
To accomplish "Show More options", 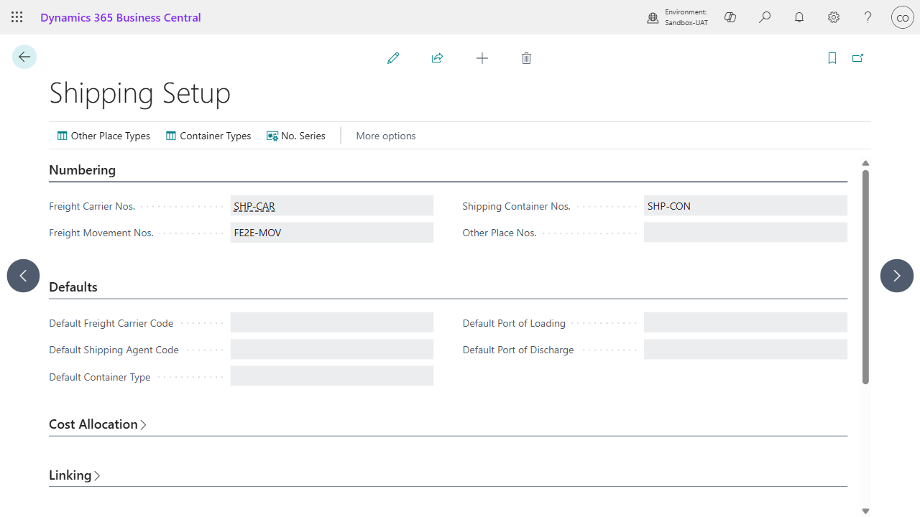I will coord(386,136).
